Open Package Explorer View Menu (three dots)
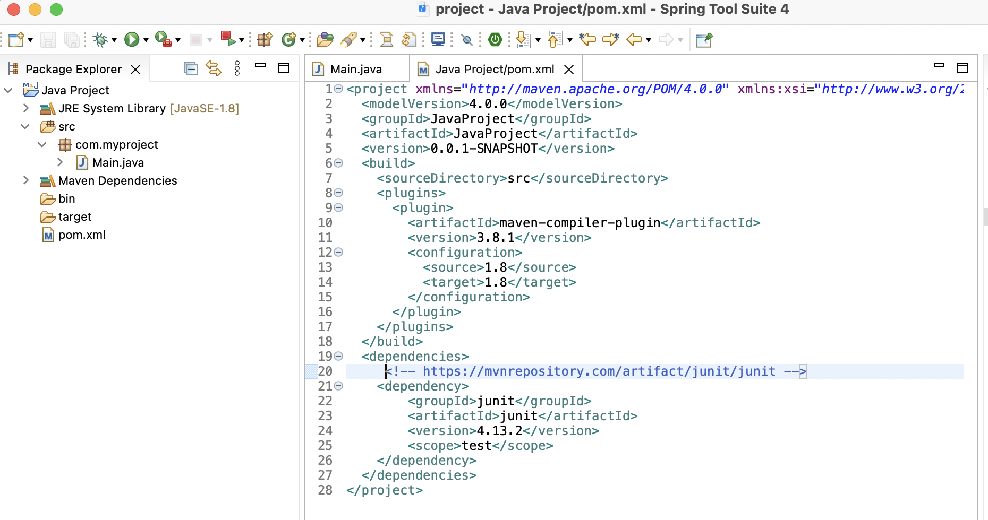This screenshot has width=988, height=520. (237, 68)
